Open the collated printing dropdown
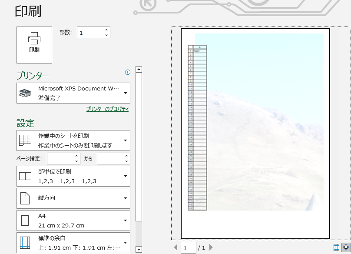 point(73,176)
